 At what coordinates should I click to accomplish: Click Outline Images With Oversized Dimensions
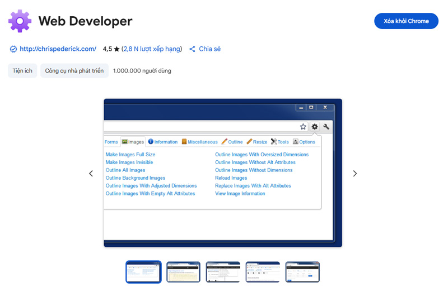[262, 154]
